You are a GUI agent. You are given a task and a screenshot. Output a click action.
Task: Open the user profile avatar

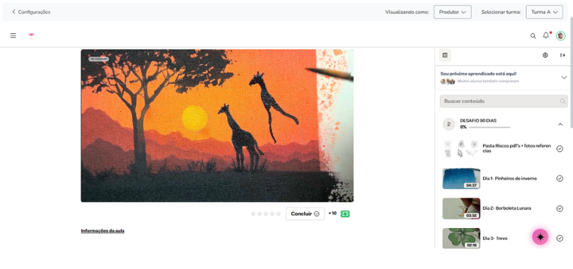[x=560, y=36]
